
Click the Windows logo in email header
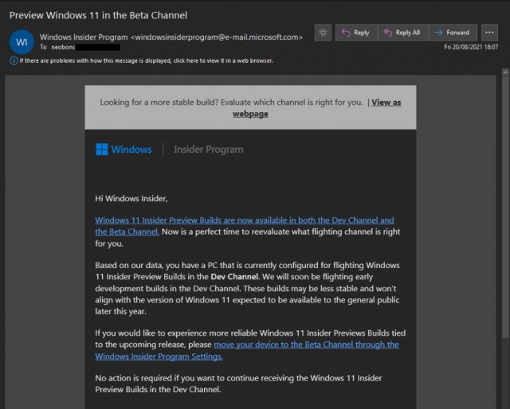[x=102, y=150]
